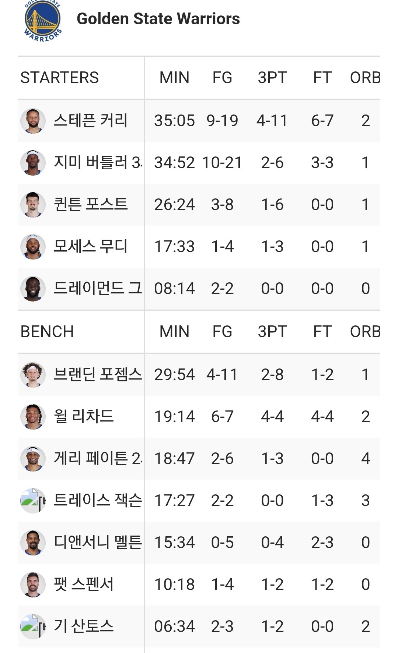Click the ORB header in the BENCH table

click(x=364, y=332)
